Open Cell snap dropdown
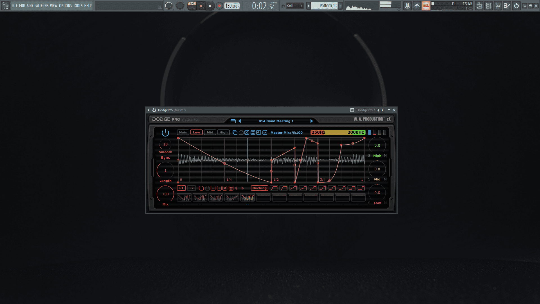540x304 pixels. pyautogui.click(x=295, y=6)
